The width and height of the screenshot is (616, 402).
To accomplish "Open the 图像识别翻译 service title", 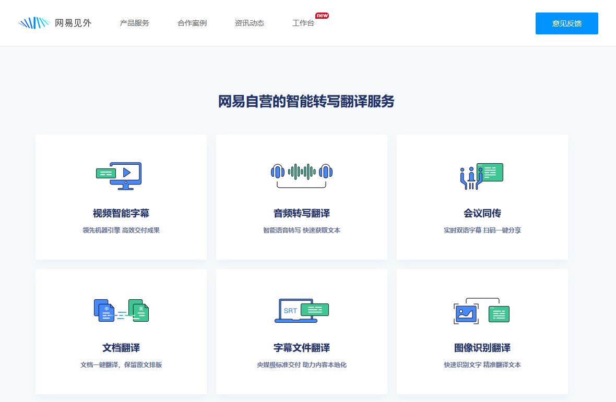I will pyautogui.click(x=482, y=348).
